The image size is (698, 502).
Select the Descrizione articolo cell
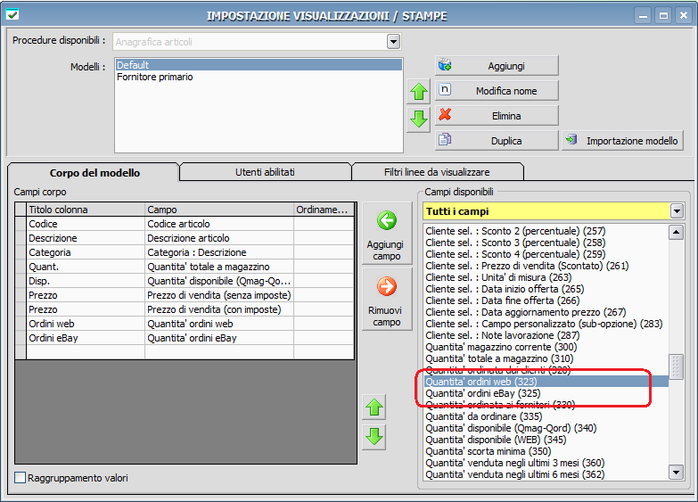coord(219,238)
